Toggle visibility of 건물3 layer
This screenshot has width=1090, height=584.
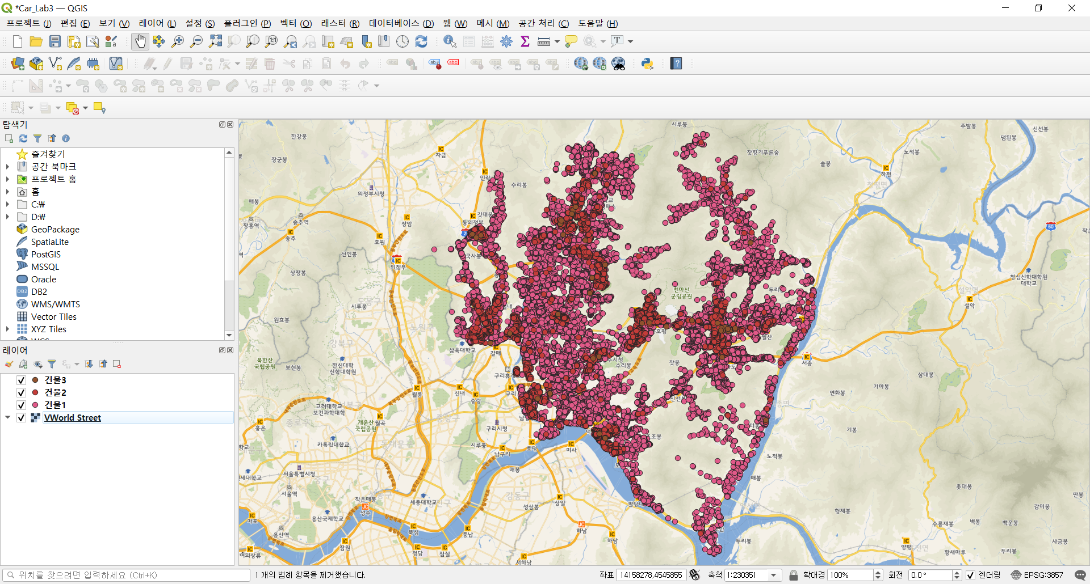[22, 380]
